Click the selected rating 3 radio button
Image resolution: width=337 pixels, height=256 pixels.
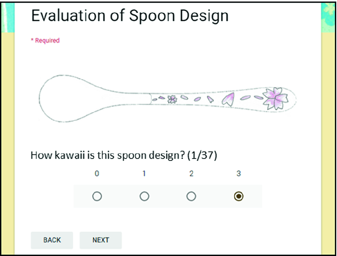(238, 196)
